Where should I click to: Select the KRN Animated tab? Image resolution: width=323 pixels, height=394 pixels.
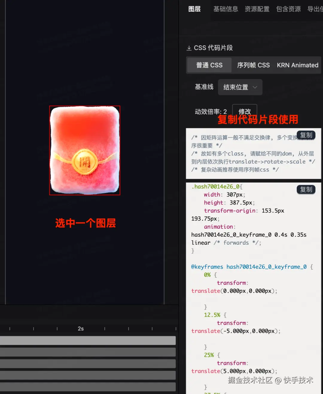pos(298,65)
